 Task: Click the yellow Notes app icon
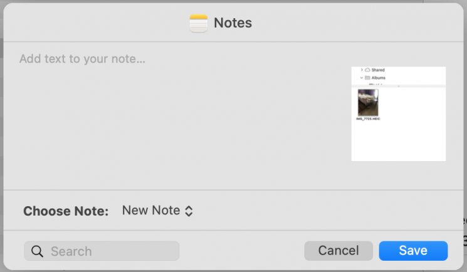point(198,23)
